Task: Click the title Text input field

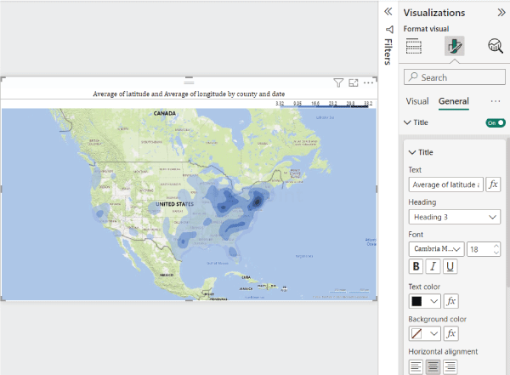Action: [x=446, y=185]
